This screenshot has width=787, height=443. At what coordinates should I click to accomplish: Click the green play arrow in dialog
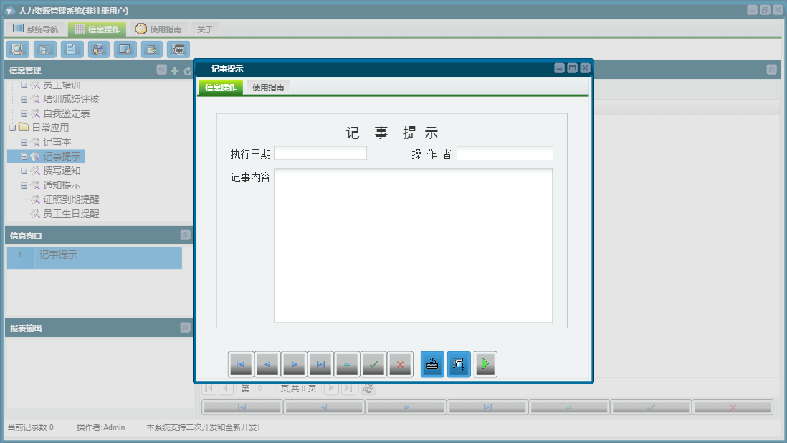[x=485, y=364]
